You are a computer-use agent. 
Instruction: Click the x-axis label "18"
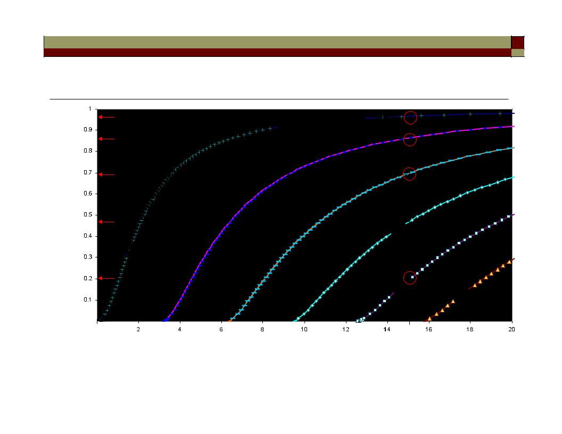coord(470,329)
